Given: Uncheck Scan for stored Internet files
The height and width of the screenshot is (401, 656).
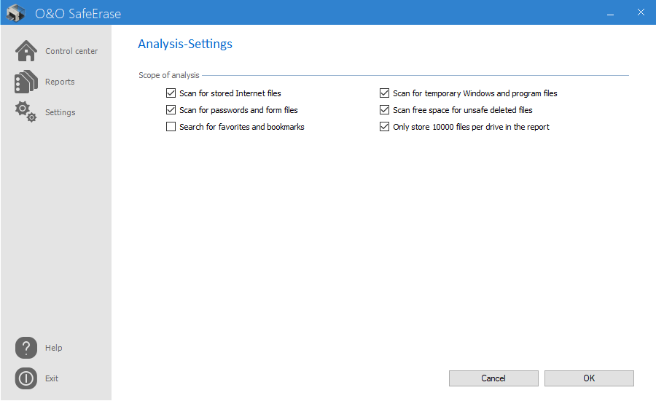Looking at the screenshot, I should (171, 93).
